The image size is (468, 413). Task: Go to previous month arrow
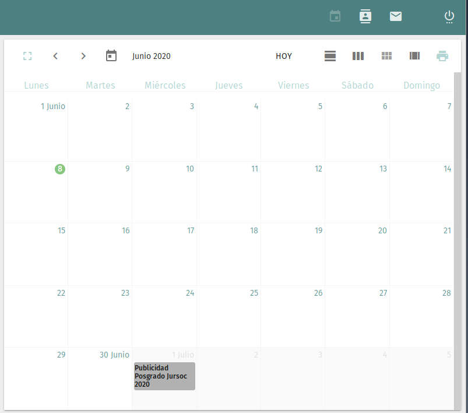click(x=55, y=56)
